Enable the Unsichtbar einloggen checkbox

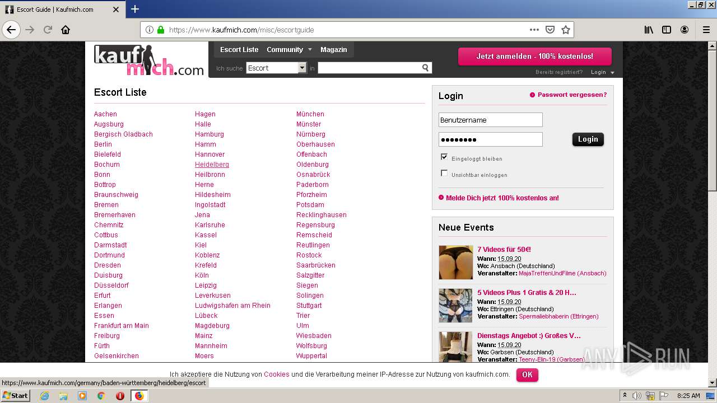point(444,173)
